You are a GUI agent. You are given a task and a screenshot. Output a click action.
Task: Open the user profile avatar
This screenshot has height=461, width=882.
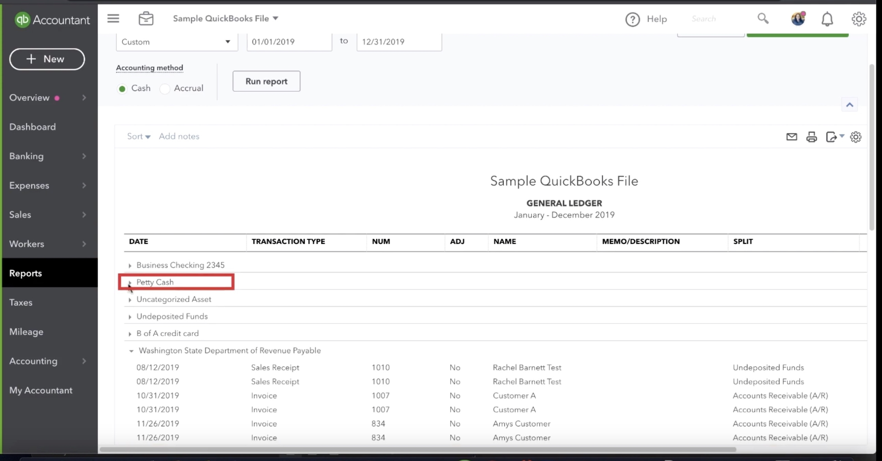tap(798, 19)
